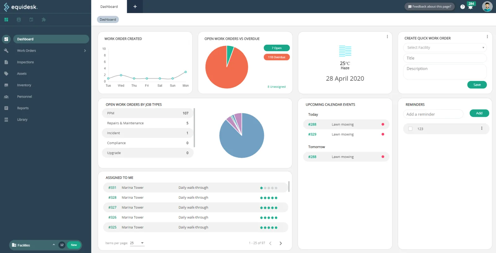Go to previous page of Assigned To Me
This screenshot has height=253, width=496.
(x=270, y=243)
